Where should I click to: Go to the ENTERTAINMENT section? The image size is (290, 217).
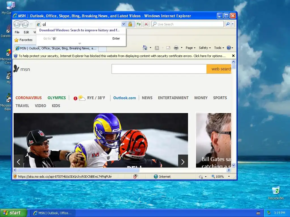click(173, 98)
